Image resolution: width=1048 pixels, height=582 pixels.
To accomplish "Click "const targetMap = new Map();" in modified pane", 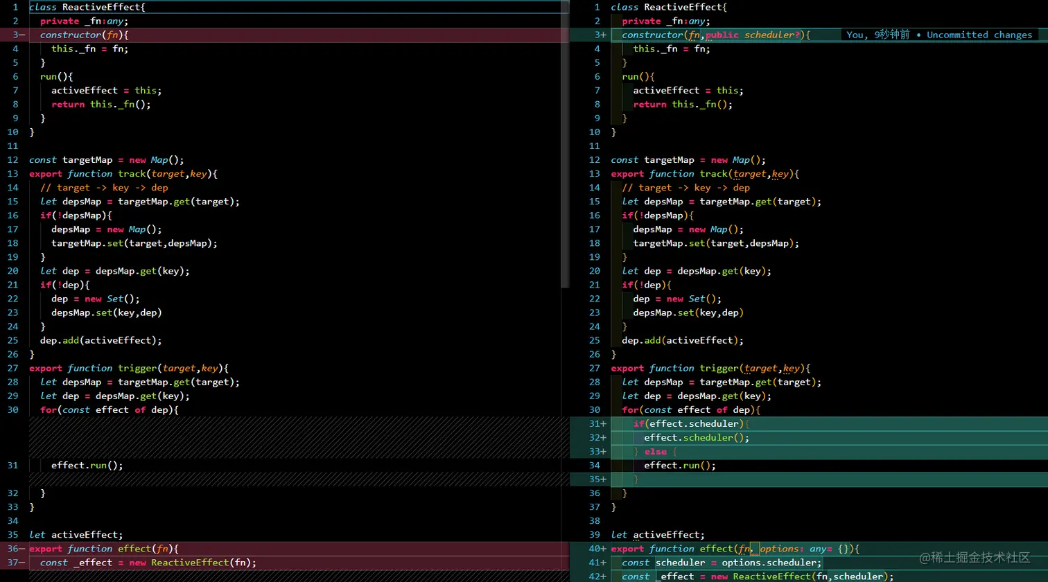I will tap(688, 159).
